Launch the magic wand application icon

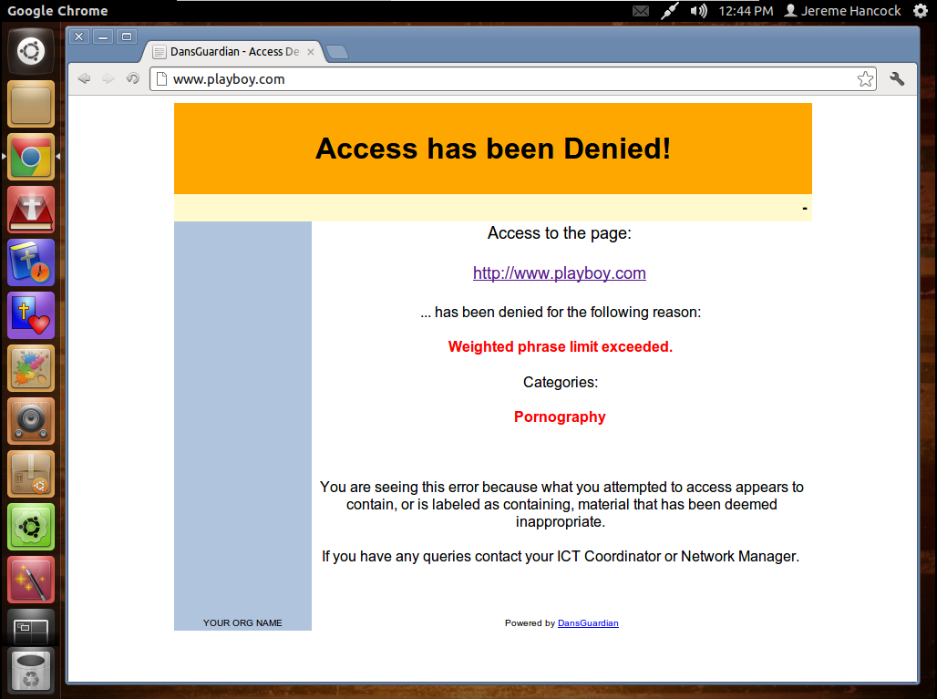[30, 580]
